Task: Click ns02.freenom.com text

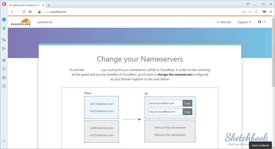Action: (102, 135)
